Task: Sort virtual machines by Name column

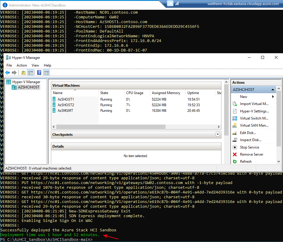Action: 75,93
